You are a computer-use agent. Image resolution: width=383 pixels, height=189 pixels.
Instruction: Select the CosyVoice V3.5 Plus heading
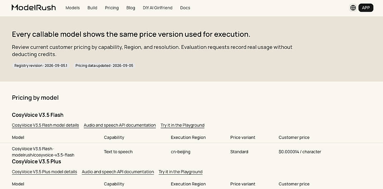click(x=37, y=161)
